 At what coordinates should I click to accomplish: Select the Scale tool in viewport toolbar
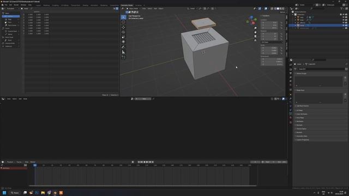click(x=124, y=37)
